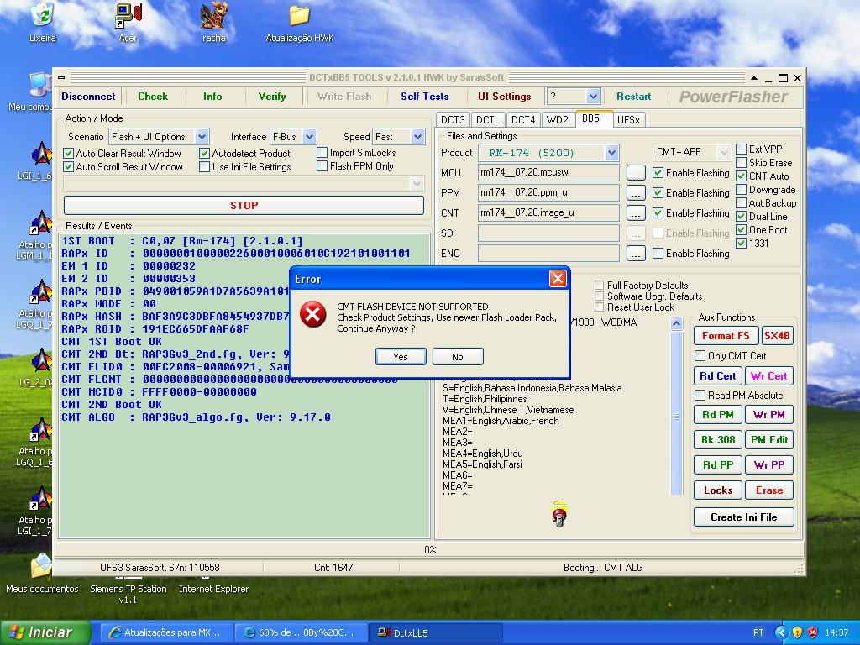The image size is (860, 645).
Task: Switch to the WD2 tab
Action: coord(558,119)
